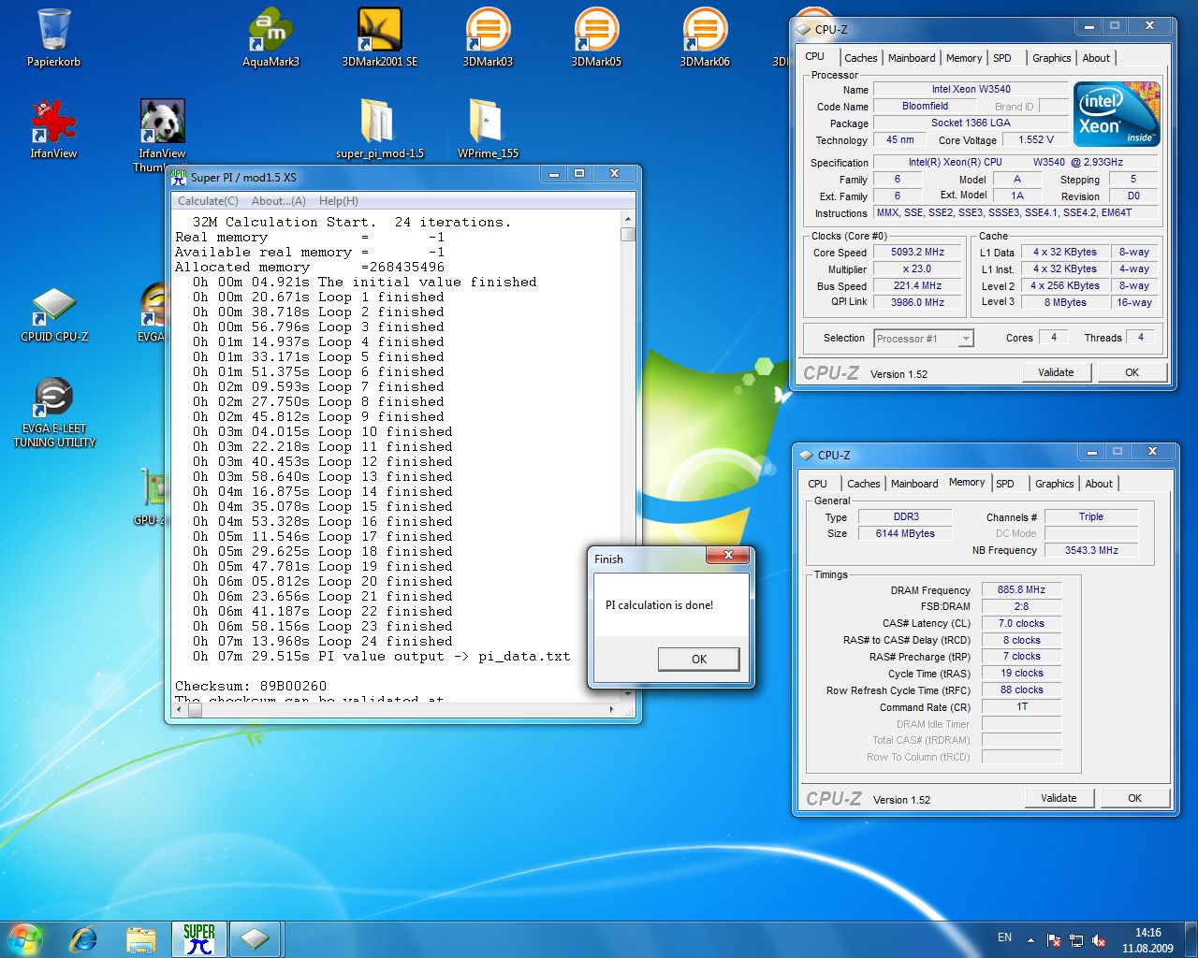Open the Papierkorb recycle bin icon
The image size is (1198, 958).
click(x=53, y=38)
